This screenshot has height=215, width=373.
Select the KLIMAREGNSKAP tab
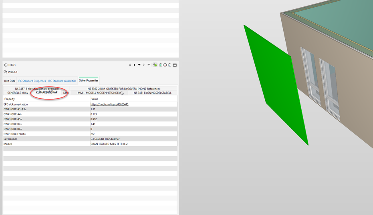pyautogui.click(x=46, y=93)
